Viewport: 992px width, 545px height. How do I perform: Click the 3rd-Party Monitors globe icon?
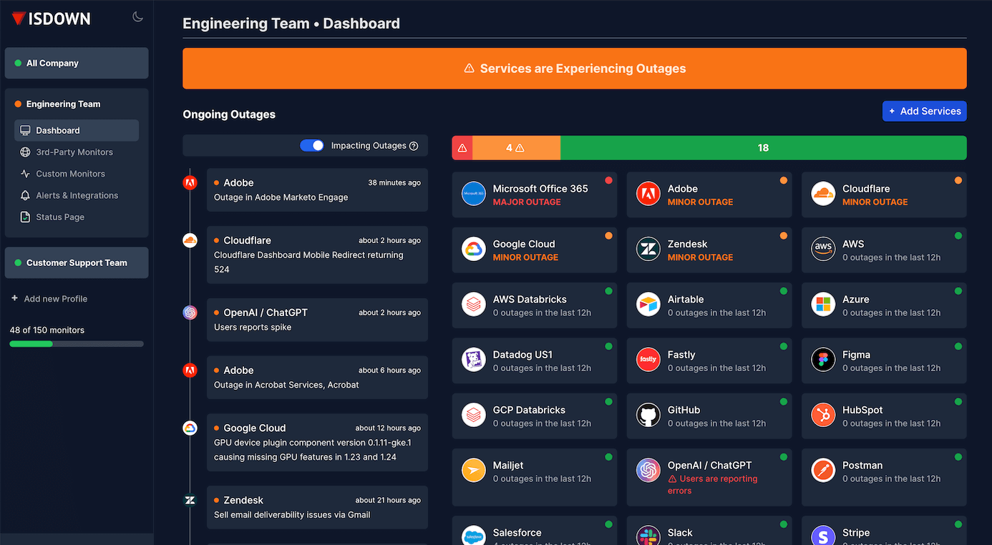point(25,152)
